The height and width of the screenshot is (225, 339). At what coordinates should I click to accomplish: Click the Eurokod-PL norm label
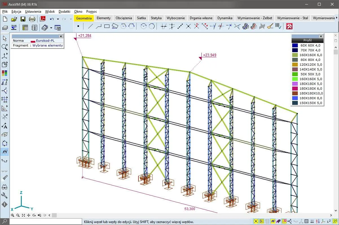[45, 41]
